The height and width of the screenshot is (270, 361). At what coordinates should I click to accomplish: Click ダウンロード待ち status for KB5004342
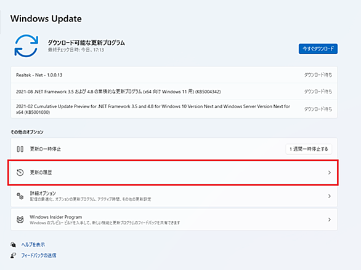pos(318,92)
